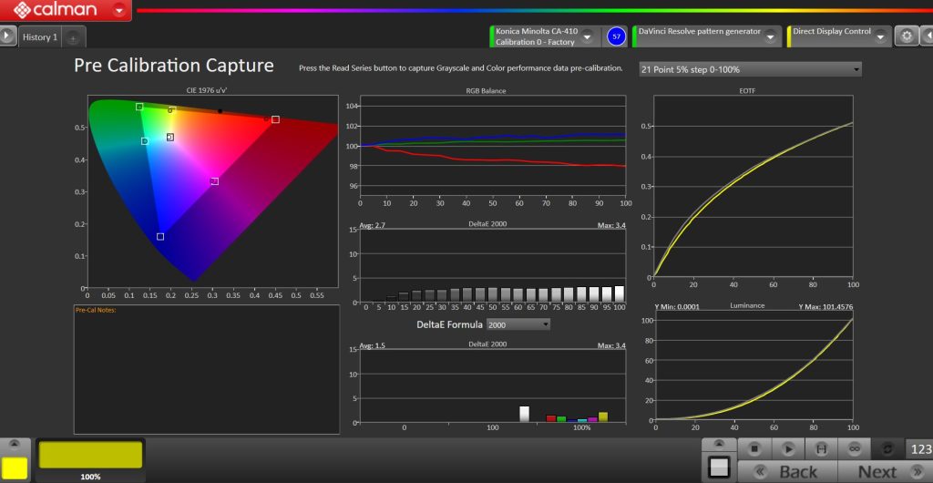
Task: Expand the left side panel arrow
Action: (7, 36)
